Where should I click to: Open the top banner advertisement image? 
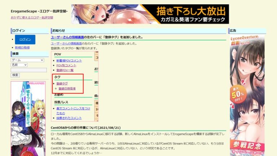coord(150,14)
